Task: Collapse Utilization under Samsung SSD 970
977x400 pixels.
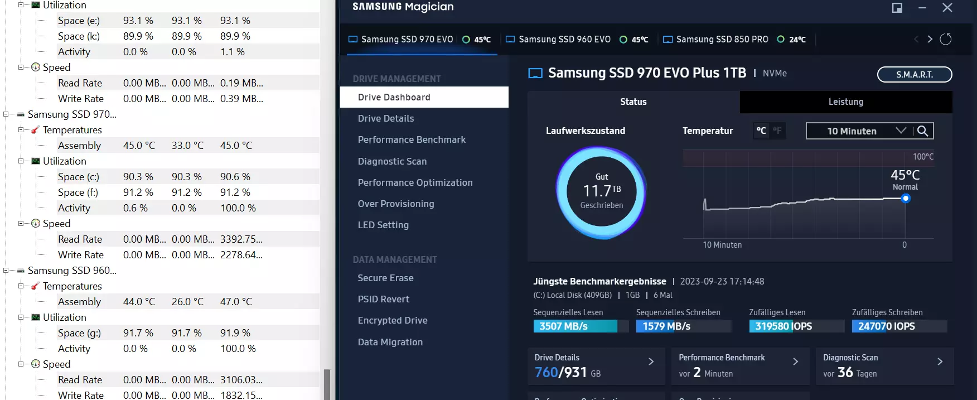Action: (x=21, y=161)
